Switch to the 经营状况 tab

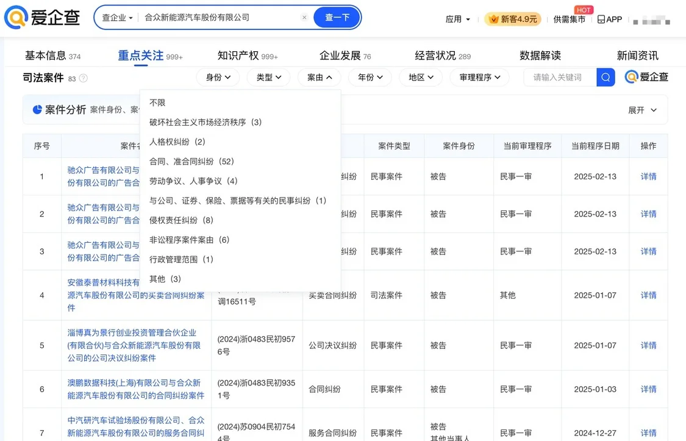click(437, 54)
